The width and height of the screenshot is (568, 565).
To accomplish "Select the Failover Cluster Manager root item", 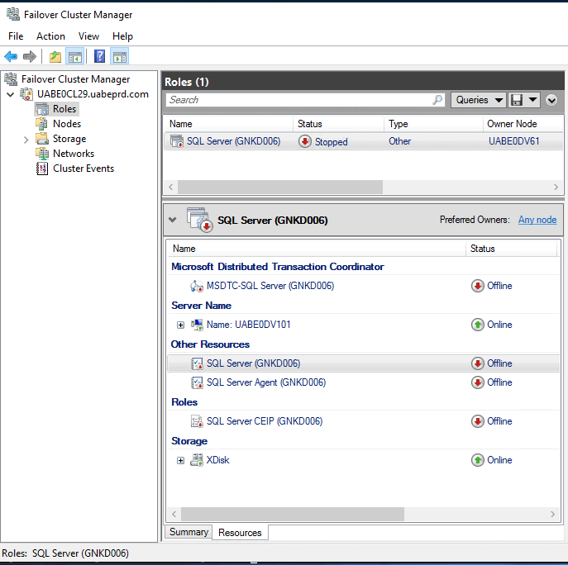I will (x=75, y=79).
